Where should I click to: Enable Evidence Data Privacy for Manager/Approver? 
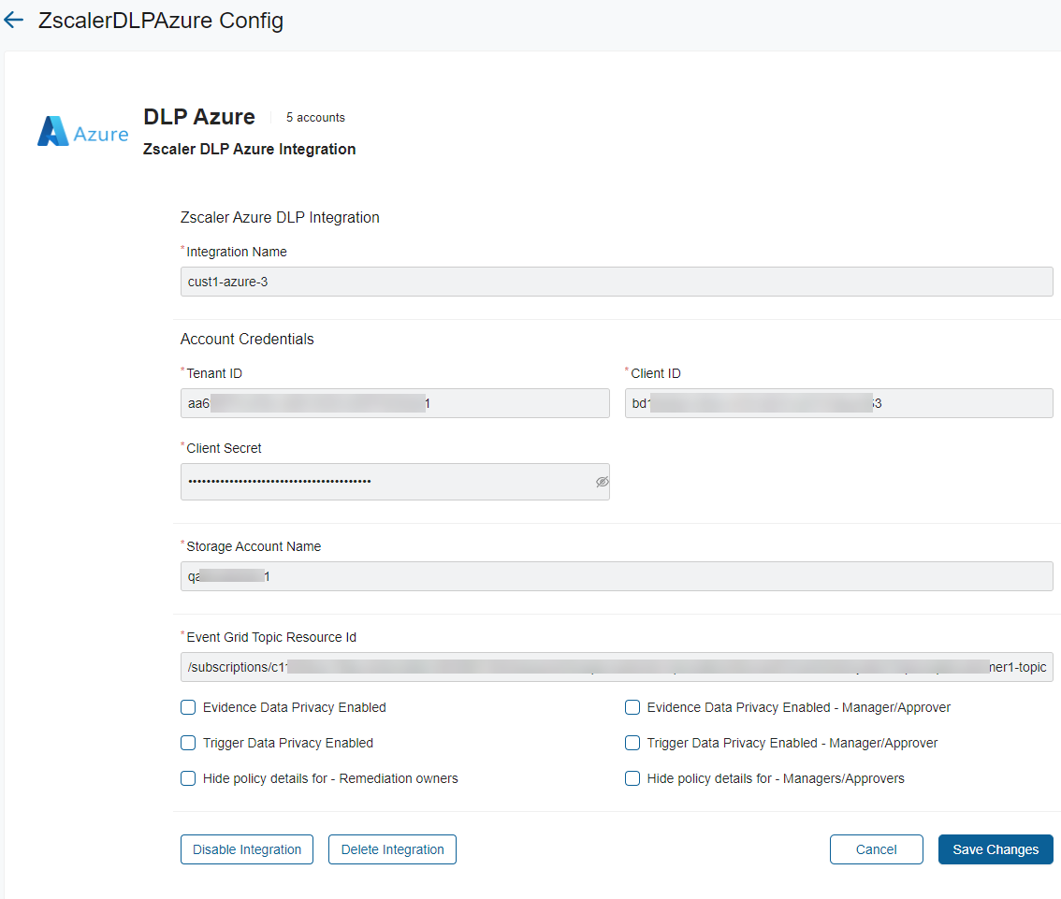632,707
